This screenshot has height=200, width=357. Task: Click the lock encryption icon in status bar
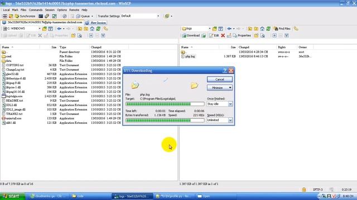(303, 189)
